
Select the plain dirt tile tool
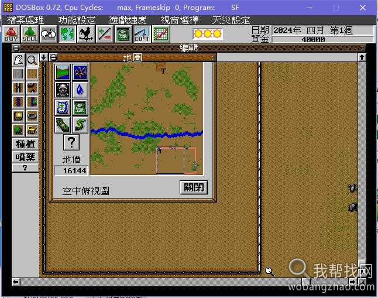point(32,74)
